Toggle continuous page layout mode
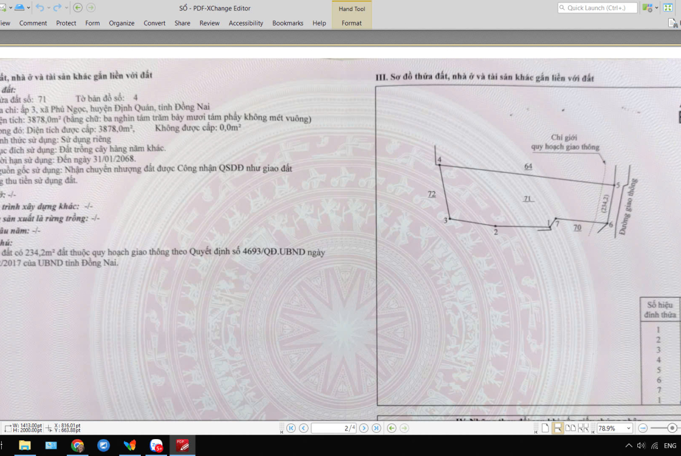This screenshot has height=456, width=681. point(558,428)
